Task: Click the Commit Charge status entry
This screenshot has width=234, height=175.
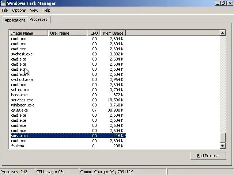Action: [123, 172]
